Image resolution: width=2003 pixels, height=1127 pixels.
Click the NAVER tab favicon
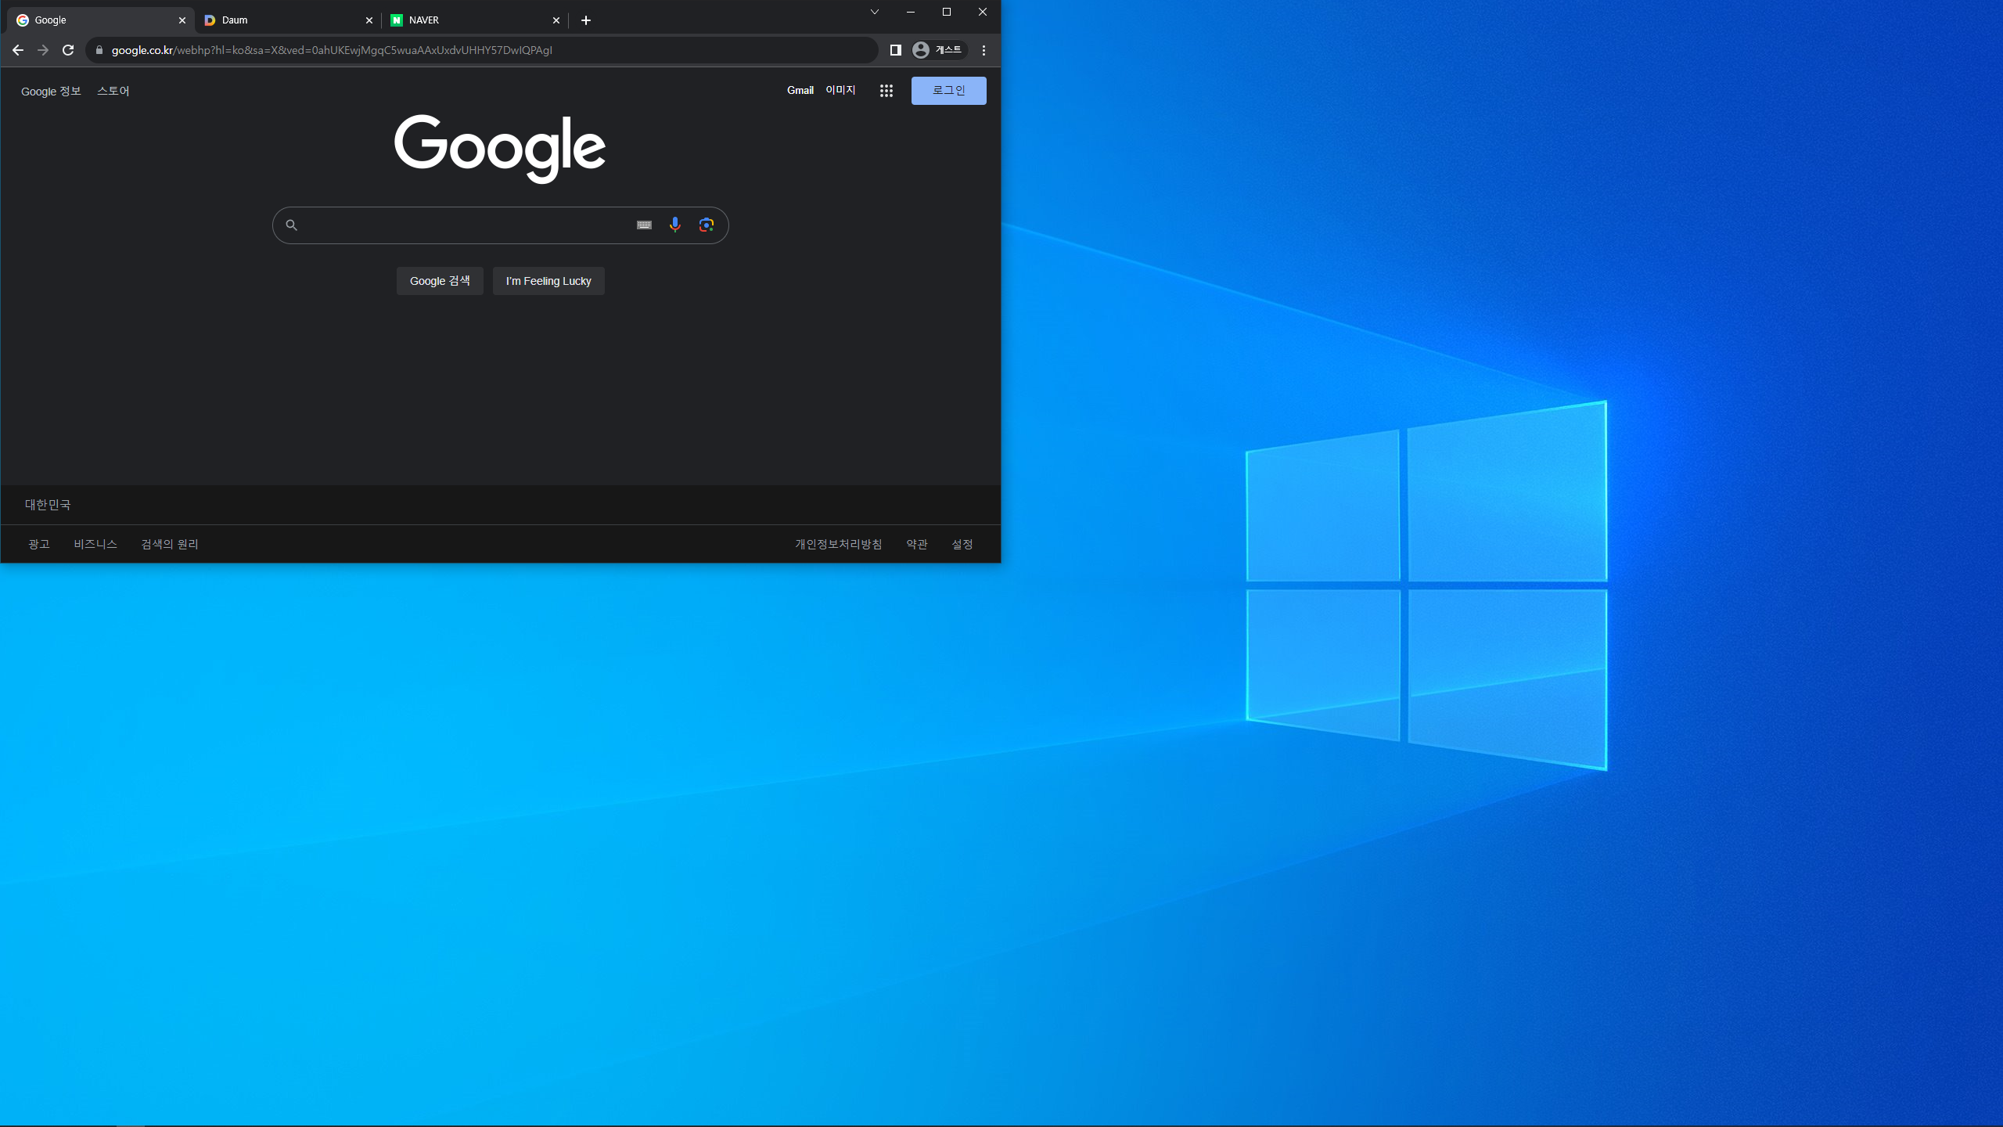click(x=397, y=20)
